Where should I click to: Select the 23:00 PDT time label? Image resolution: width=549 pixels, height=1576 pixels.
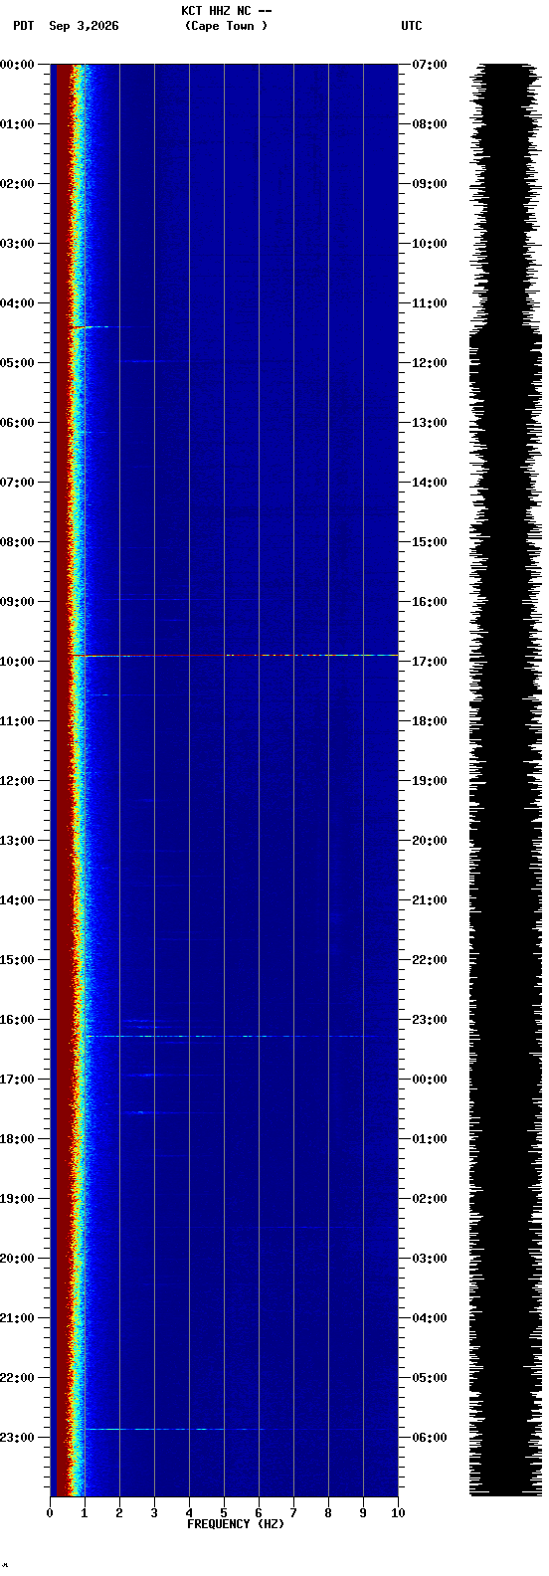pyautogui.click(x=17, y=1438)
